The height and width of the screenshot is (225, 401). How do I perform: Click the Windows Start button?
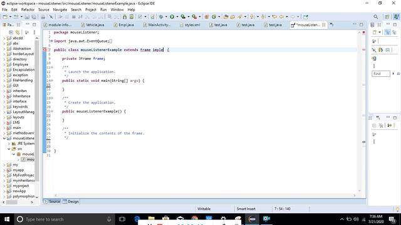click(x=7, y=219)
